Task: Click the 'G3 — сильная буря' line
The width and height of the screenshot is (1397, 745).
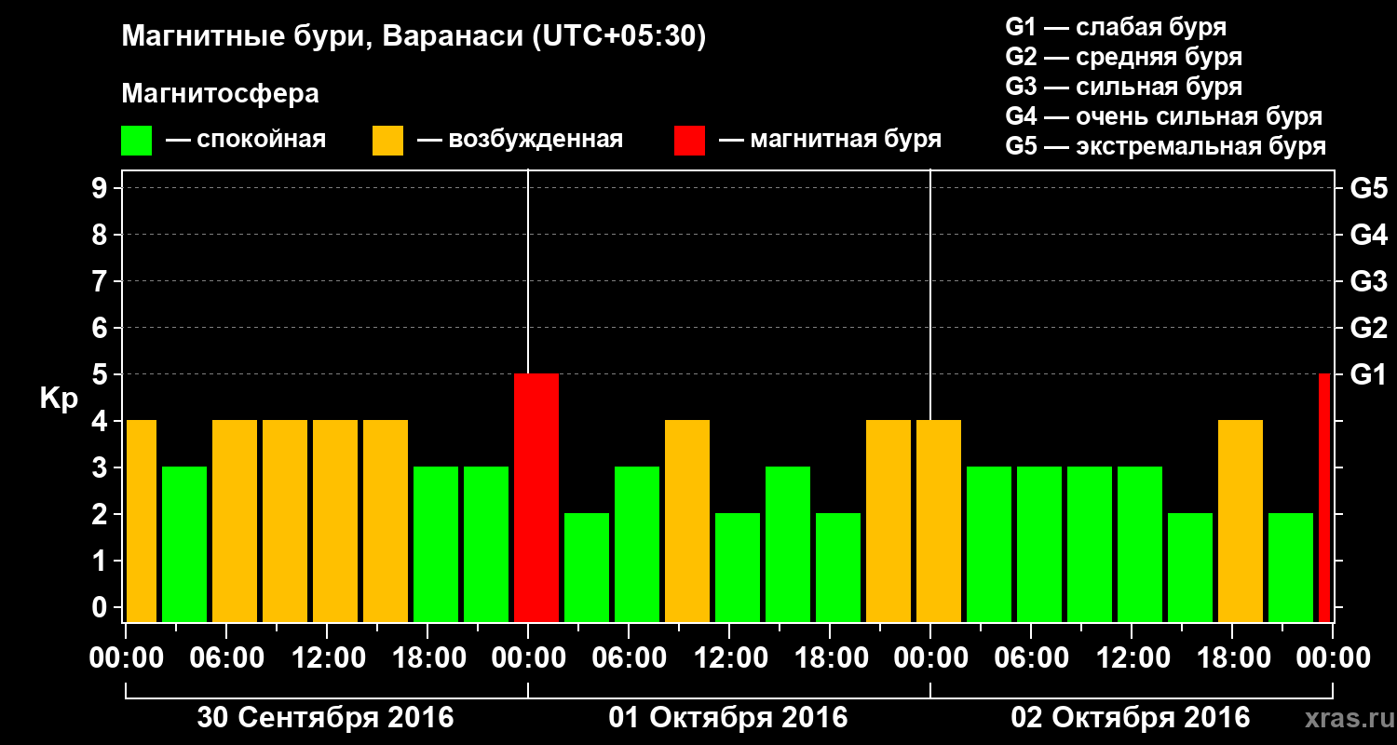Action: click(1123, 87)
